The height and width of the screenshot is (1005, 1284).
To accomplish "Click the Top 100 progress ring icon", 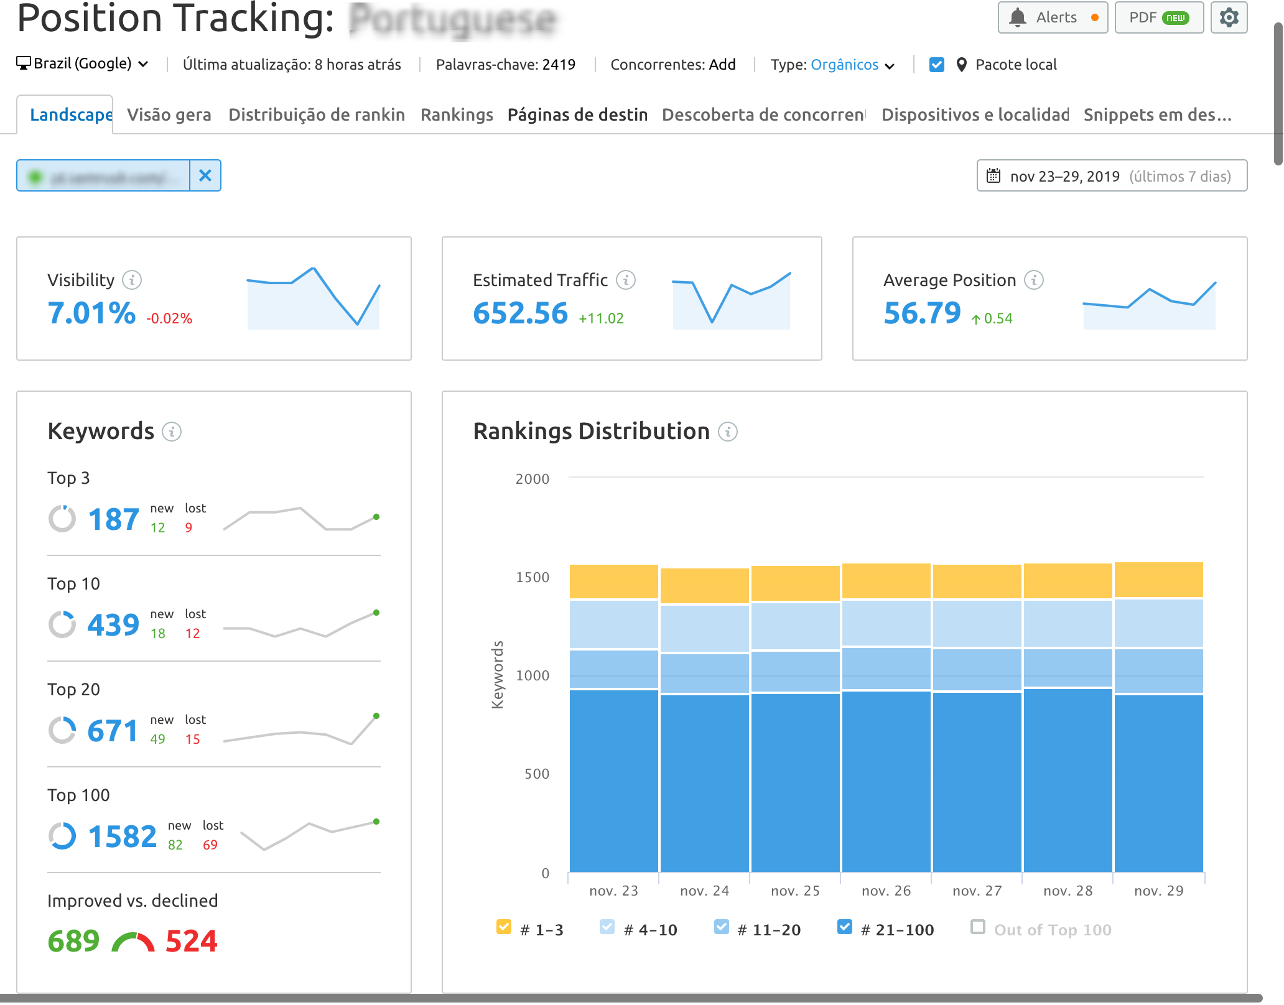I will point(62,836).
